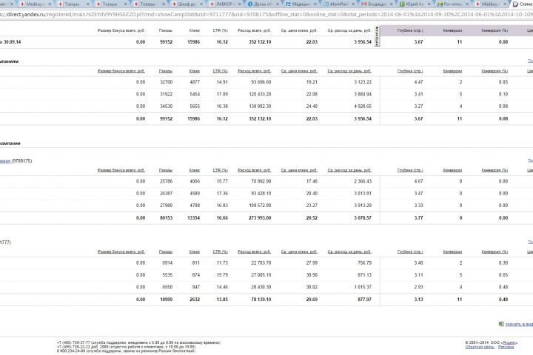Select the 30.90 average click price cell
The image size is (533, 355).
[x=312, y=275]
